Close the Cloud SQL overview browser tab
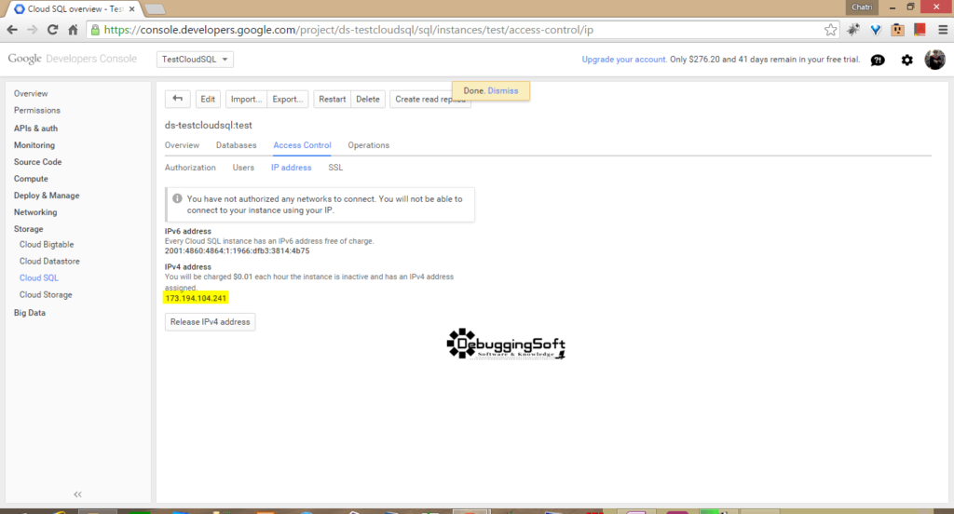954x514 pixels. [131, 9]
